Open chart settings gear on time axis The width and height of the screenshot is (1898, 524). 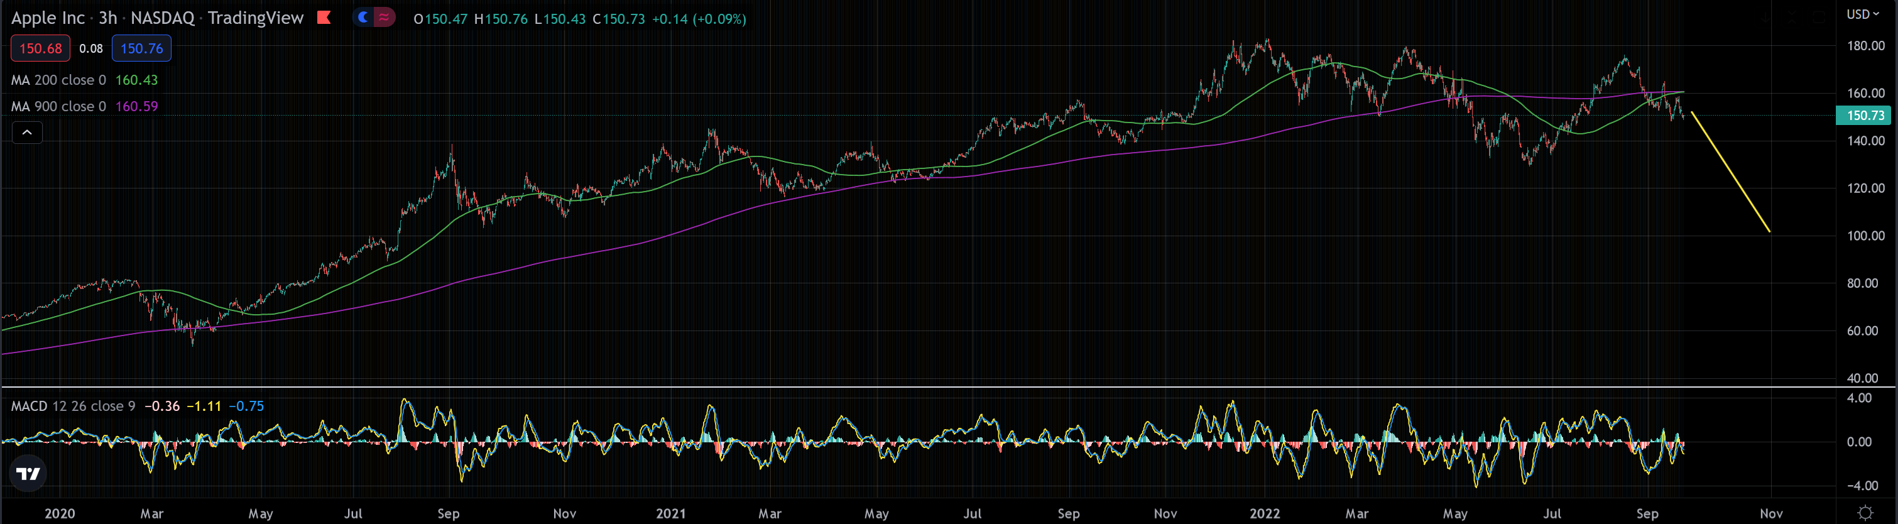pyautogui.click(x=1865, y=513)
